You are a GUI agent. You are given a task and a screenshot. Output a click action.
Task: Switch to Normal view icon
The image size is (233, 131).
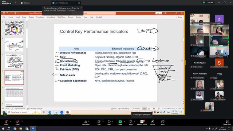pyautogui.click(x=145, y=108)
